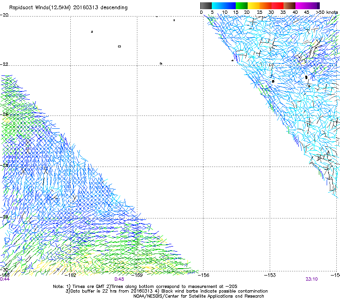Pick the orange 25-30 knots legend swatch

tap(266, 6)
